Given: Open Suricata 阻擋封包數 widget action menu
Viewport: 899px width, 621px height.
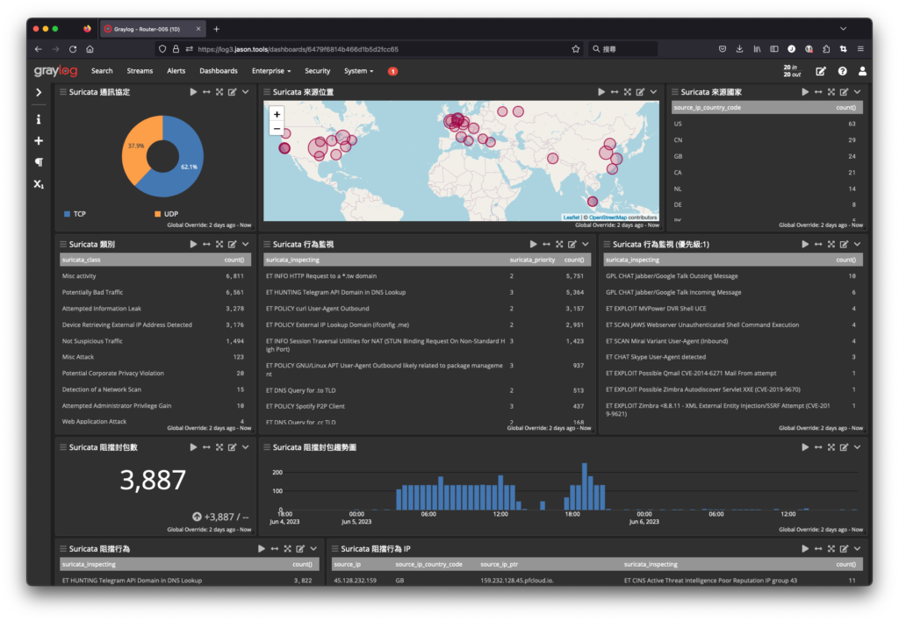Looking at the screenshot, I should (x=246, y=447).
